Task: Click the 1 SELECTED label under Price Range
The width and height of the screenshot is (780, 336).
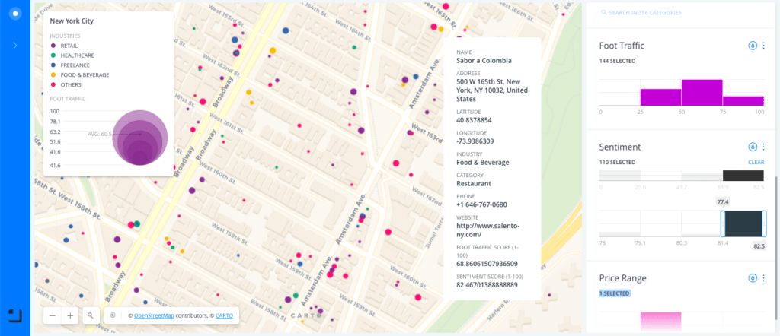Action: pos(615,294)
